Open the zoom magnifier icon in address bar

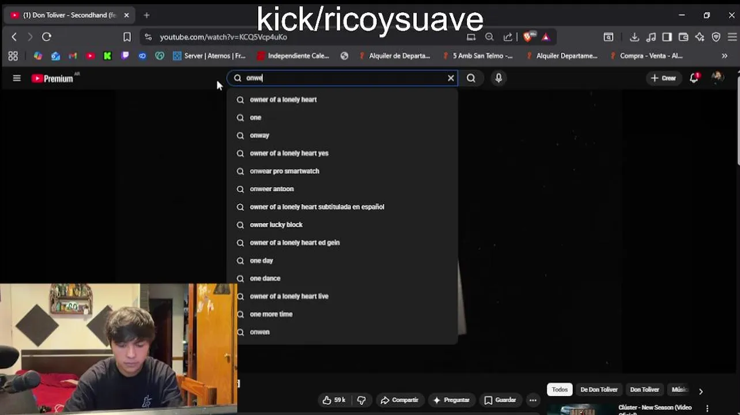[489, 37]
